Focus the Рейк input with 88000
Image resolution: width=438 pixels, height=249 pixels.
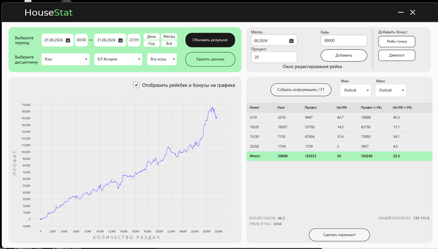click(x=344, y=41)
